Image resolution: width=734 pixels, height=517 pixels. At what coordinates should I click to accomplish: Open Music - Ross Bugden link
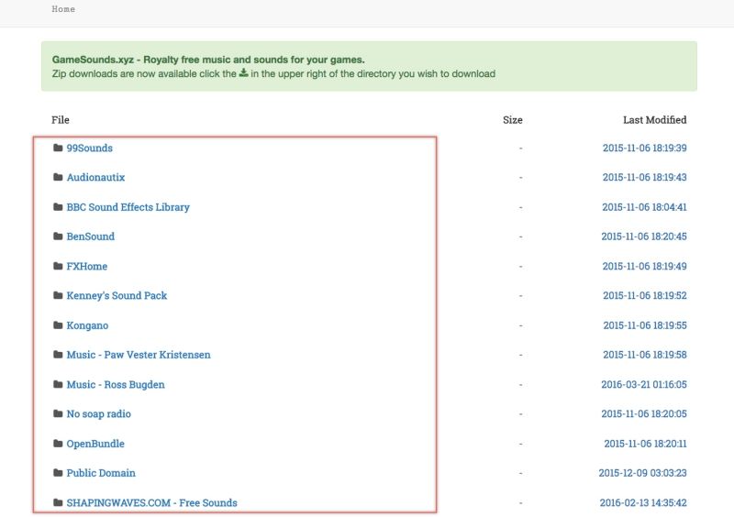click(116, 385)
